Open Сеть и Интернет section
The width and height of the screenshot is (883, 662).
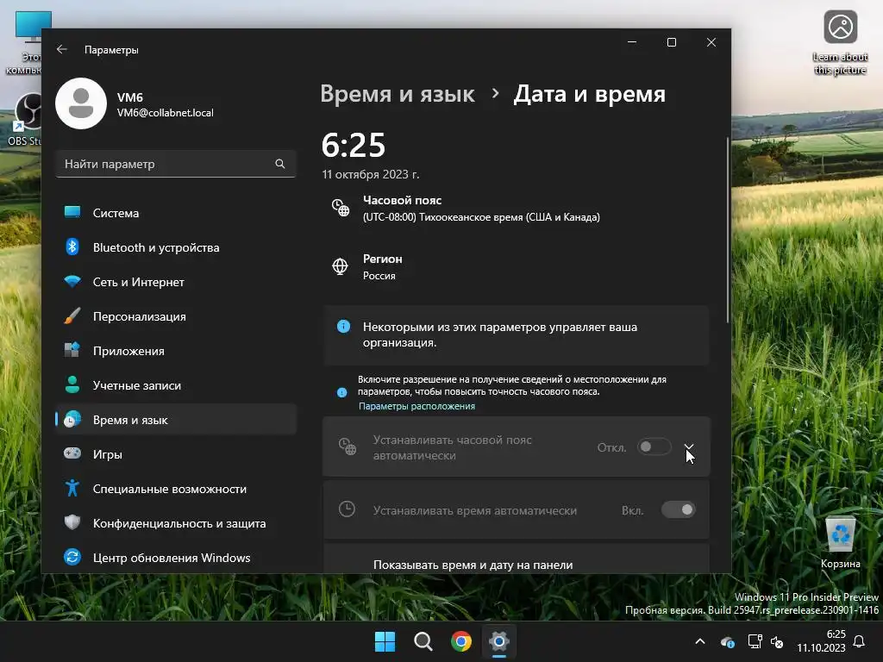point(176,282)
